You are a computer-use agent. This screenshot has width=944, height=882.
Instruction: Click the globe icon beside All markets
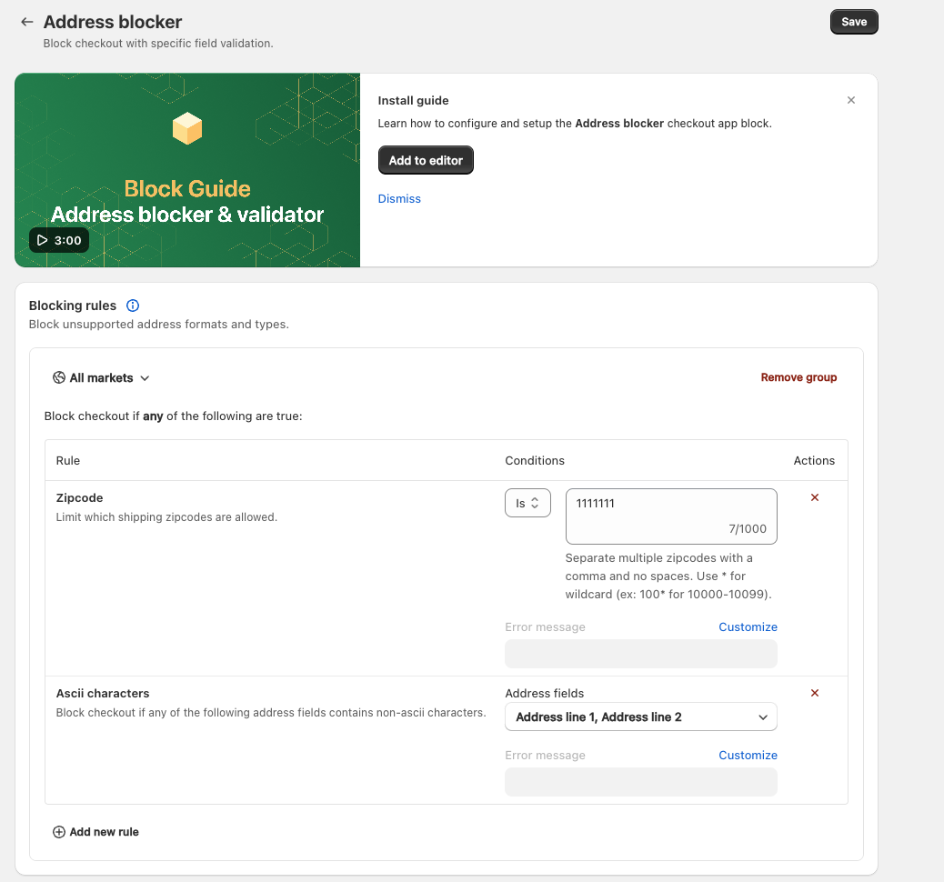tap(59, 377)
